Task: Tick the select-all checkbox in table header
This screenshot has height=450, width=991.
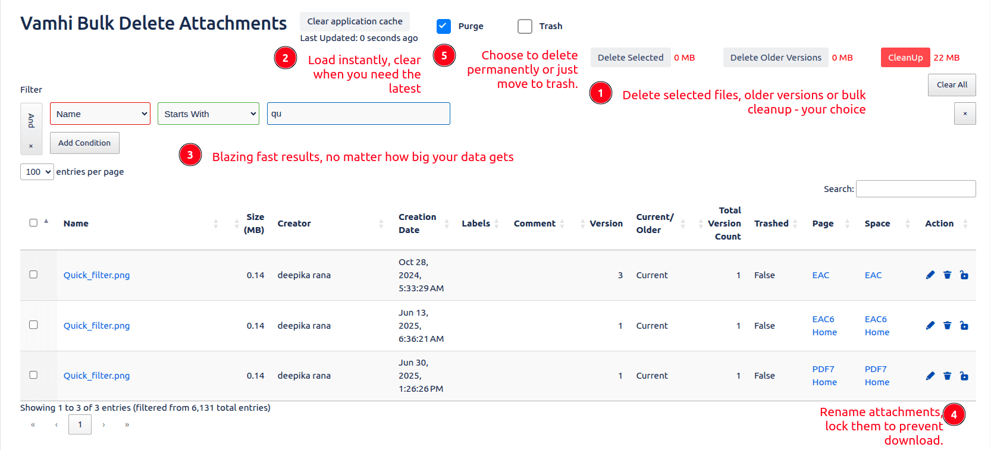Action: [33, 223]
